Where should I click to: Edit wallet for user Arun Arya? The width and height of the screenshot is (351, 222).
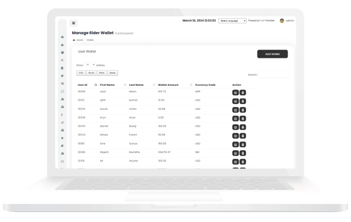[236, 119]
